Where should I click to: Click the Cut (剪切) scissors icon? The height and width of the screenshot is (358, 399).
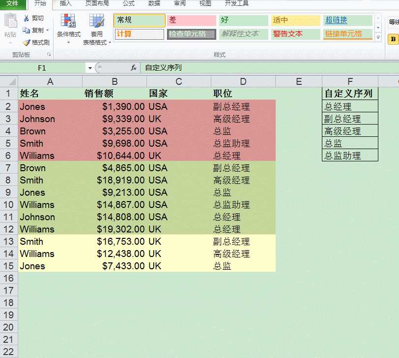[27, 18]
